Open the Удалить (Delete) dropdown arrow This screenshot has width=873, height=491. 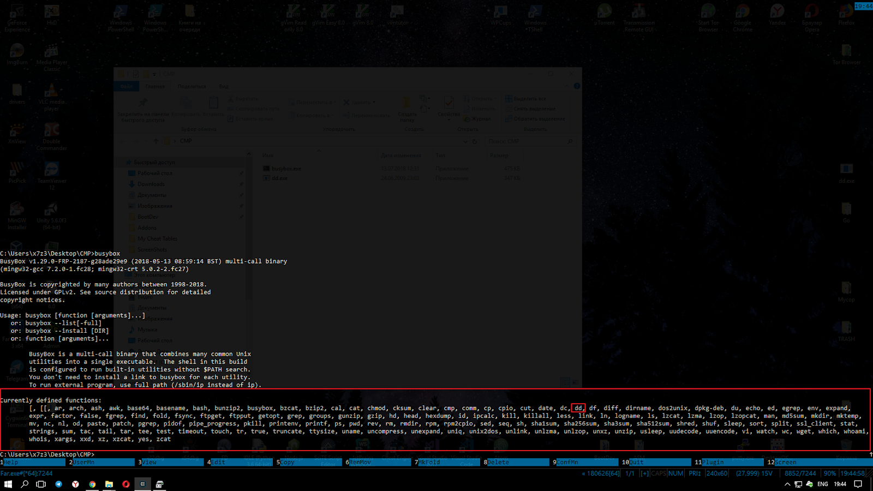click(x=373, y=102)
